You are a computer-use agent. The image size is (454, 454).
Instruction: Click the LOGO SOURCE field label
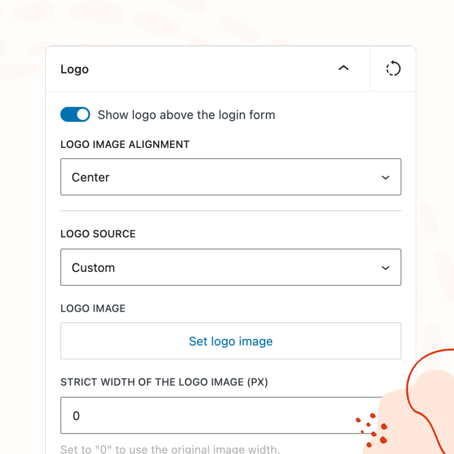pos(98,234)
